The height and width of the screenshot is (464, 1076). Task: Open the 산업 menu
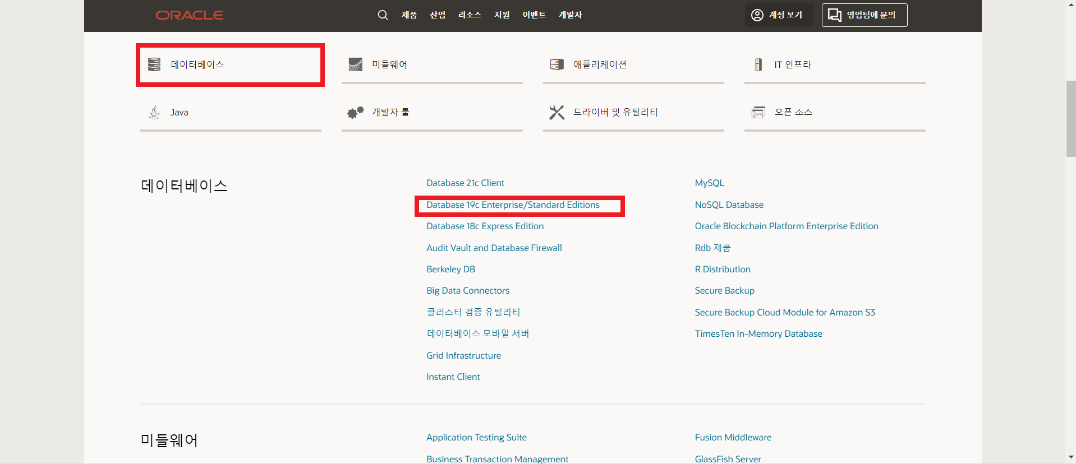click(438, 15)
